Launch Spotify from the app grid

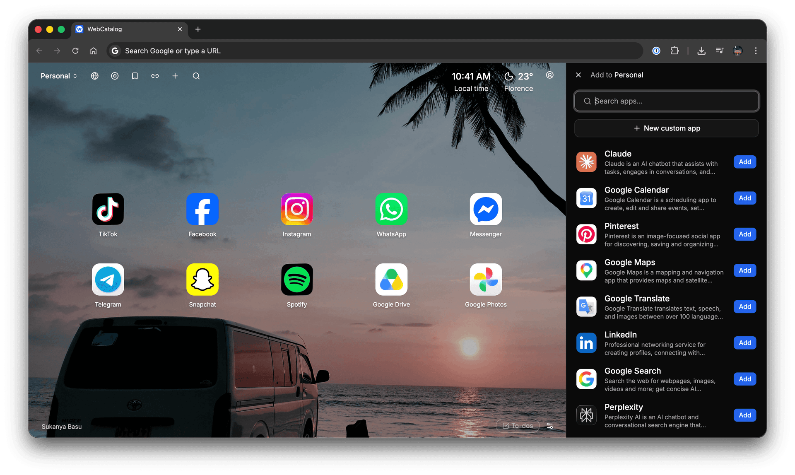click(297, 280)
